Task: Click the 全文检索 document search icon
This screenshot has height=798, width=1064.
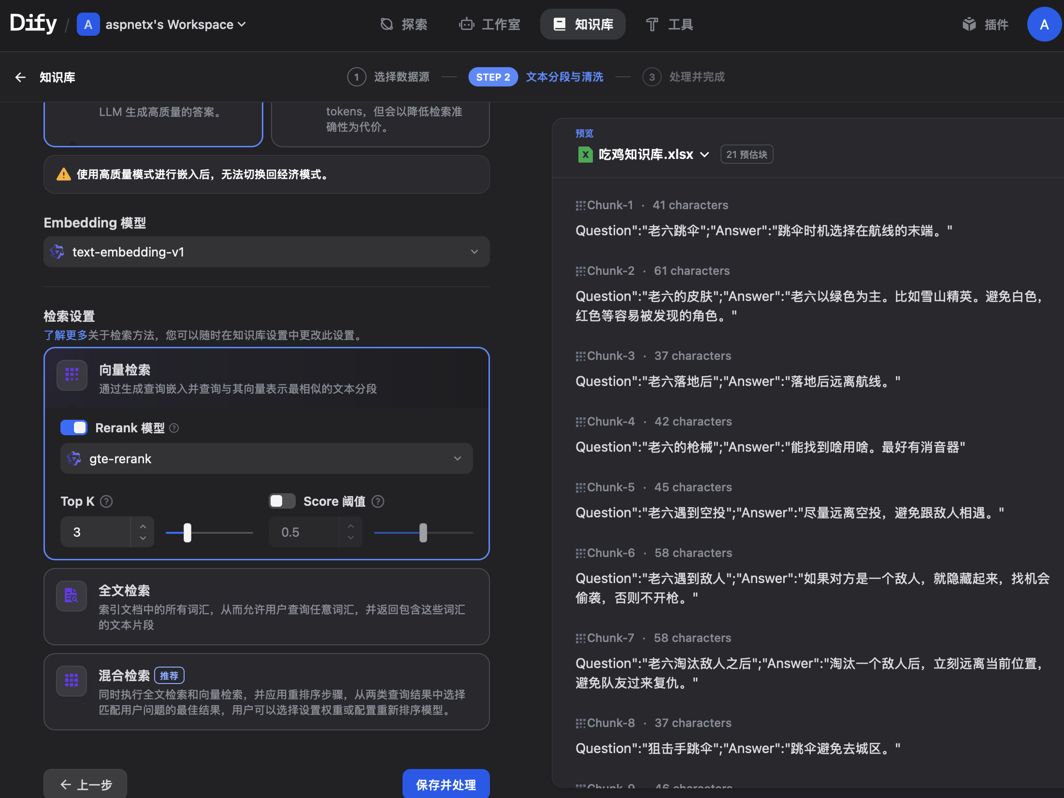Action: [72, 596]
